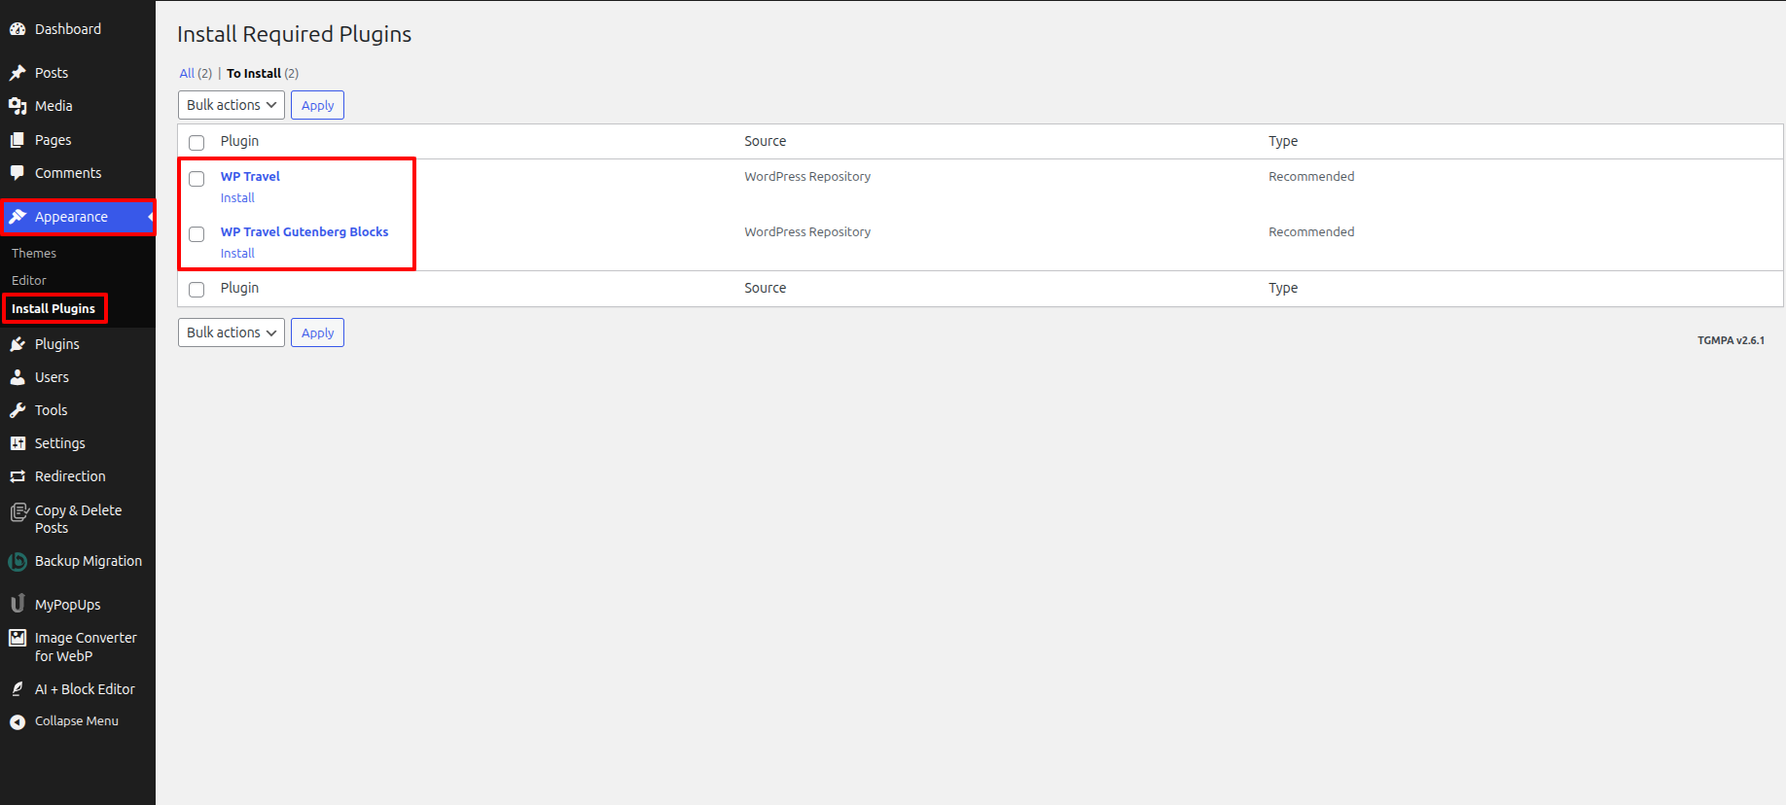Click the Redirection arrows icon

[18, 476]
